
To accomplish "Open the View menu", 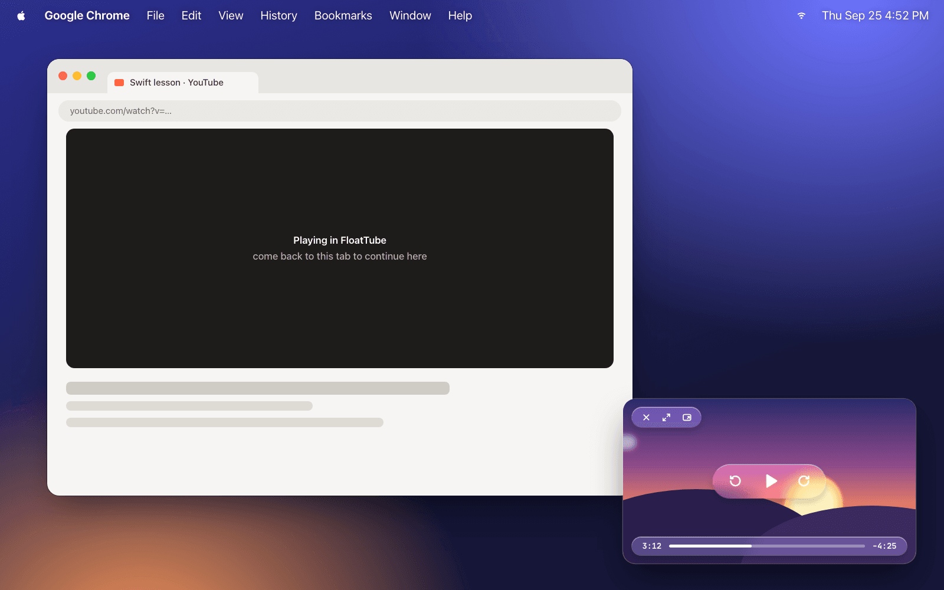I will (231, 16).
